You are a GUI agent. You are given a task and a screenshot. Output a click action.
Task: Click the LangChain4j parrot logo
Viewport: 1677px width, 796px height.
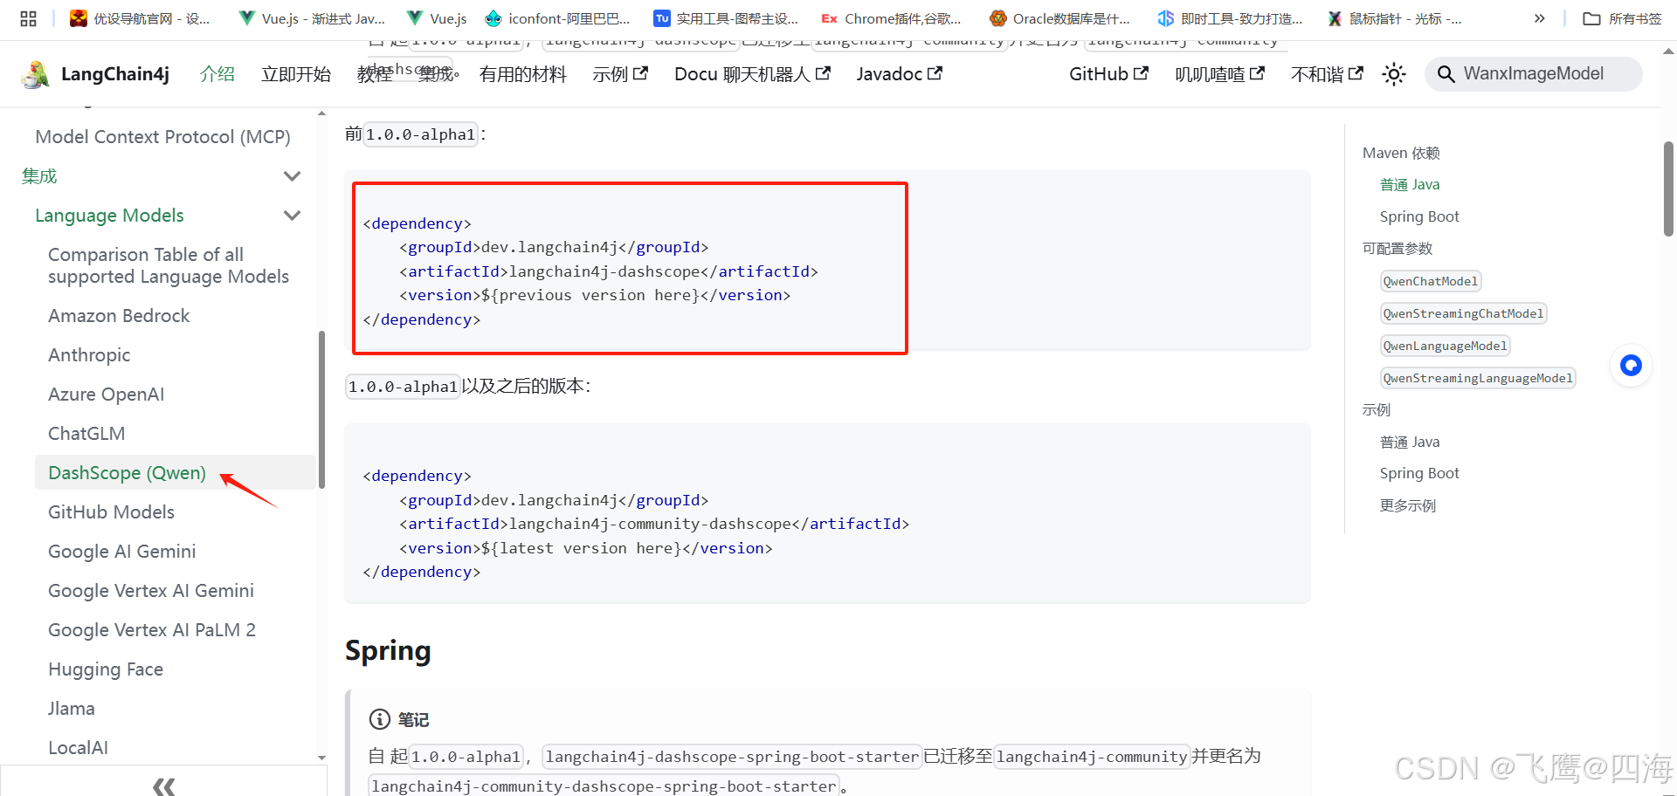[x=36, y=74]
